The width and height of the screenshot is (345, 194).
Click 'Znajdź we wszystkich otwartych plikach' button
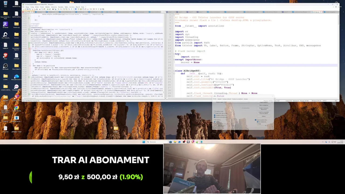tap(264, 113)
